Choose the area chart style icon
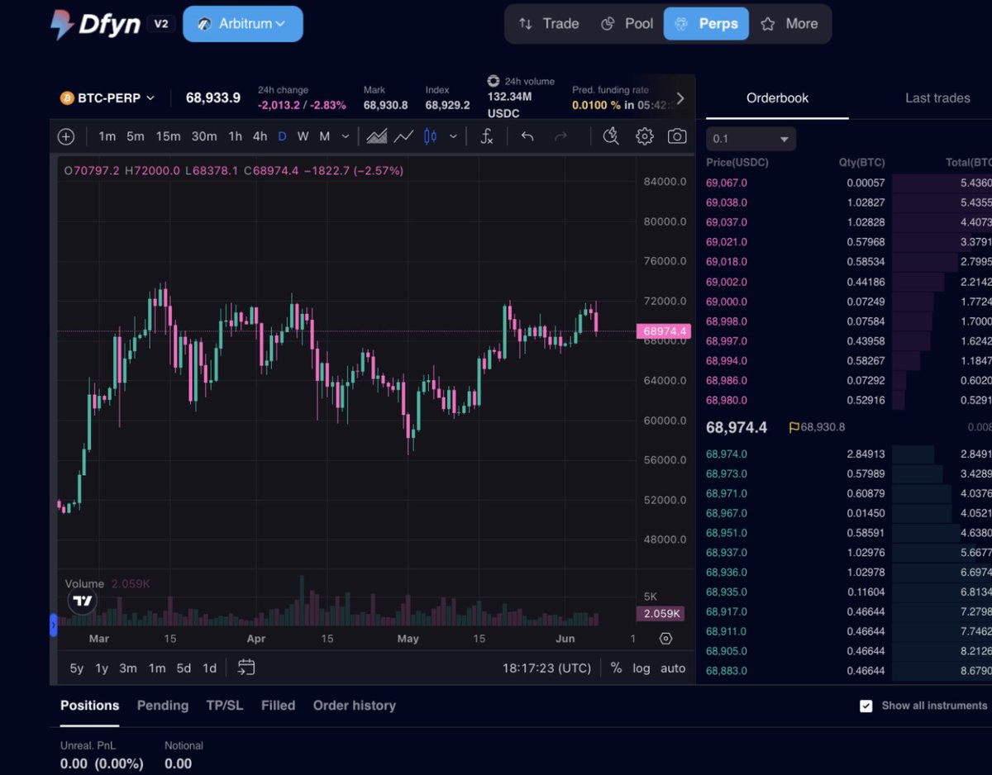Screen dimensions: 992x775 tap(377, 137)
